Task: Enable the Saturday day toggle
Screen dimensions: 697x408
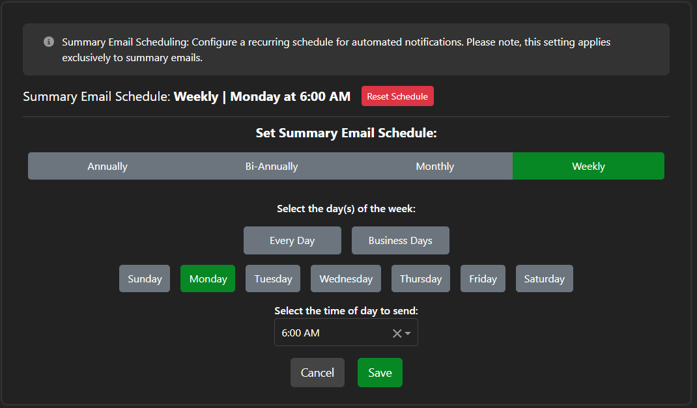Action: point(544,279)
